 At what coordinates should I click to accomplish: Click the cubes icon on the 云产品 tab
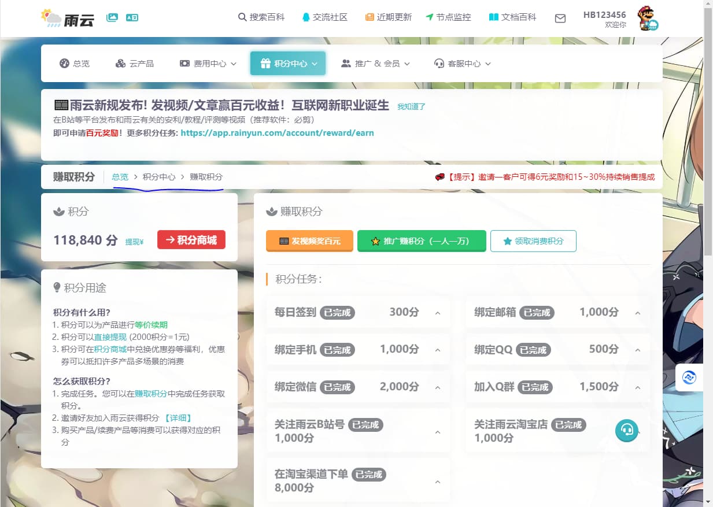point(120,64)
